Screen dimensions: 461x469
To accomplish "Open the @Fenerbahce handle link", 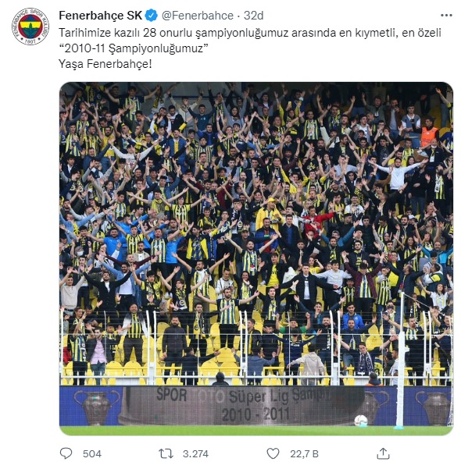I will click(x=198, y=16).
